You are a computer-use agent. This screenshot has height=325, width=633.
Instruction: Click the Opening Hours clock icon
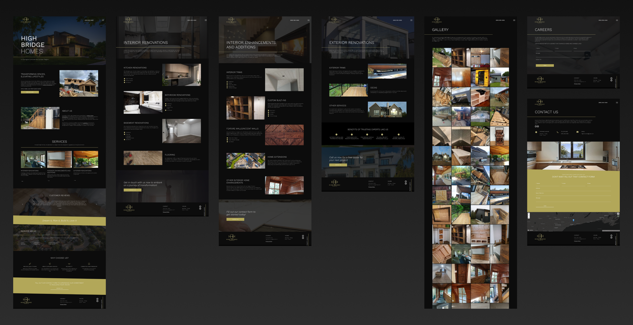click(536, 132)
